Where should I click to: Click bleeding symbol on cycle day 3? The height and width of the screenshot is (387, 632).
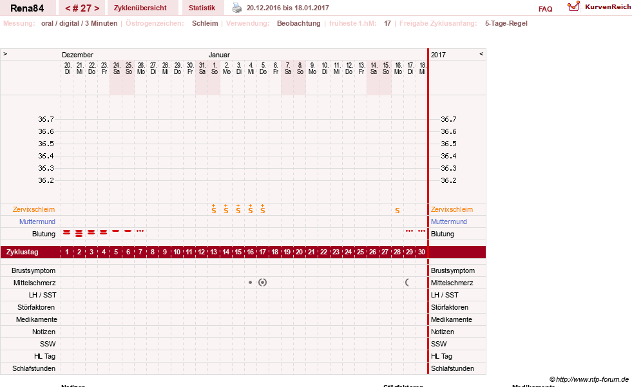pos(91,232)
